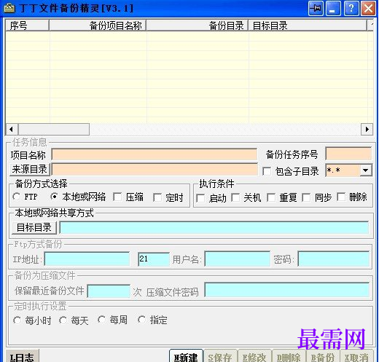Image resolution: width=379 pixels, height=362 pixels.
Task: Focus the 保留最近备份文件 count field
Action: click(x=109, y=291)
